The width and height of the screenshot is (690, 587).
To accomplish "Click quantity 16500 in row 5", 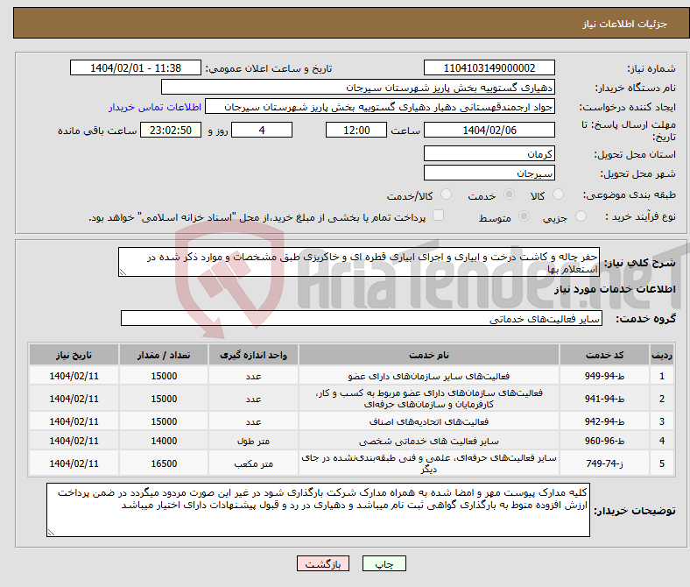I will (x=164, y=463).
